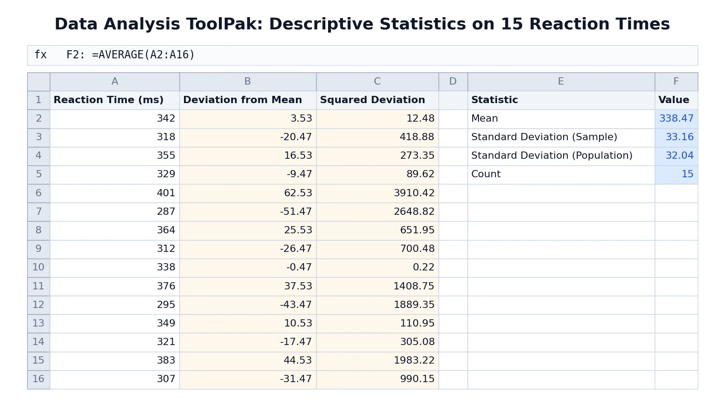Click the Deviation from Mean header cell
This screenshot has width=725, height=407.
tap(248, 100)
